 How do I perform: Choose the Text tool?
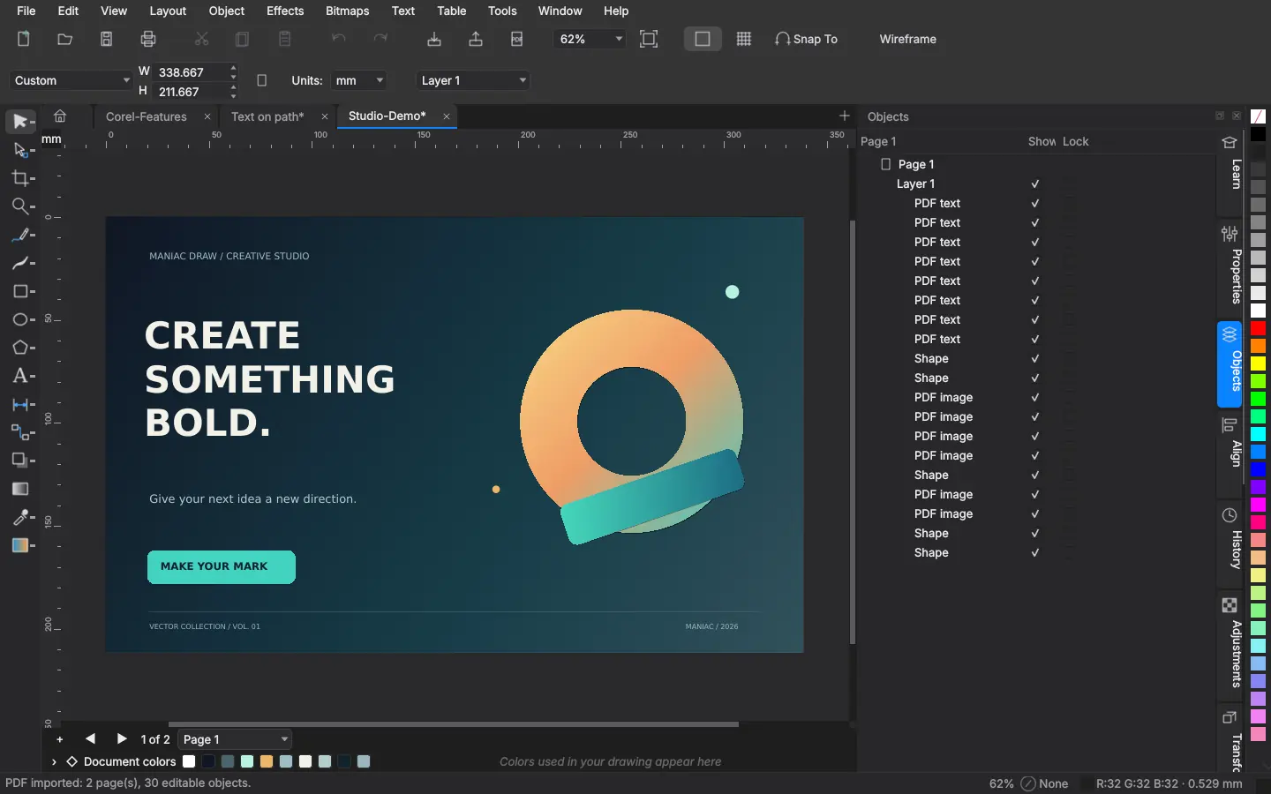coord(21,376)
